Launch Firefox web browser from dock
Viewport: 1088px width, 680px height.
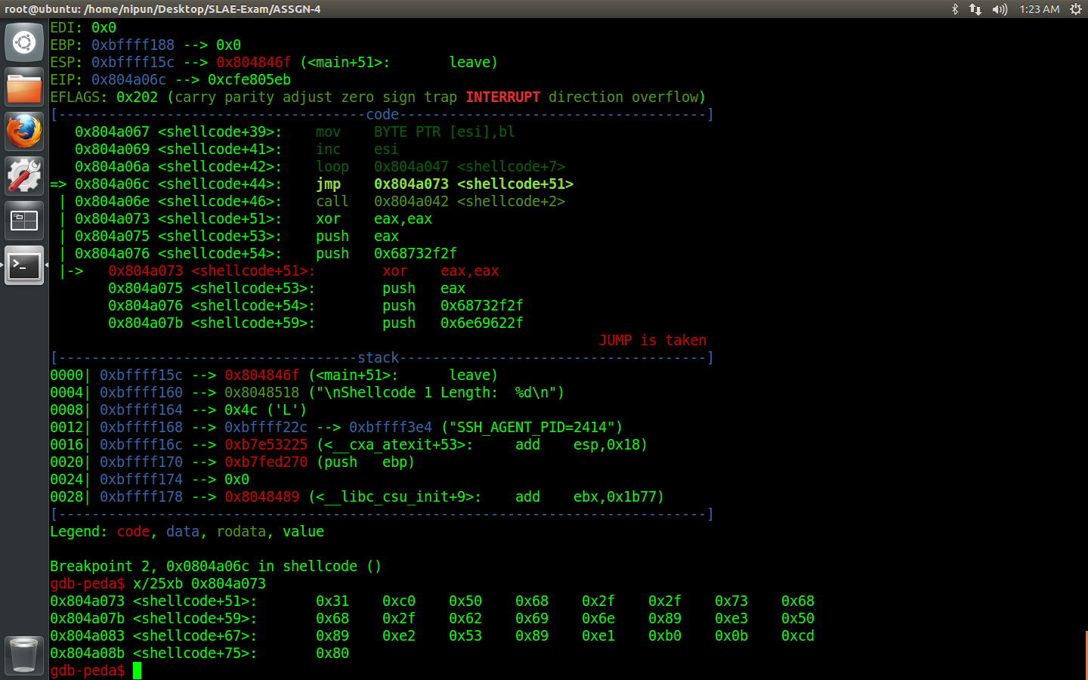[24, 131]
